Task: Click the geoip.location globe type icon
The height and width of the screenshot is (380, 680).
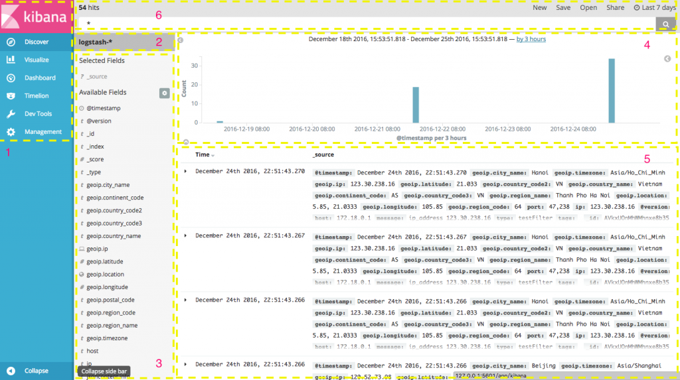Action: (x=82, y=275)
